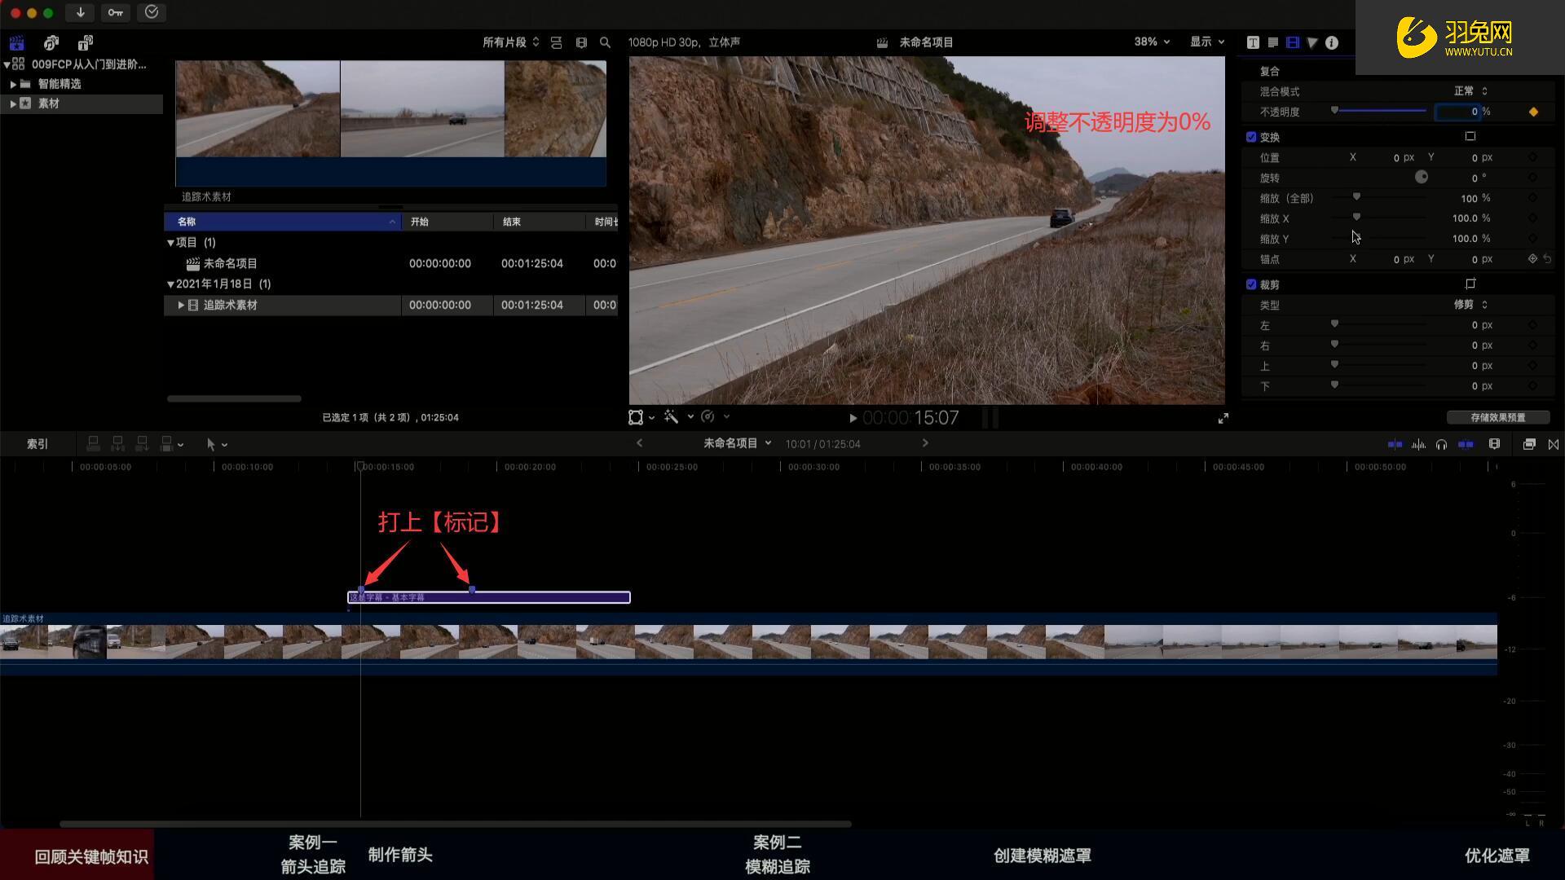Go back in timeline history arrow
Viewport: 1565px width, 880px height.
[x=639, y=443]
